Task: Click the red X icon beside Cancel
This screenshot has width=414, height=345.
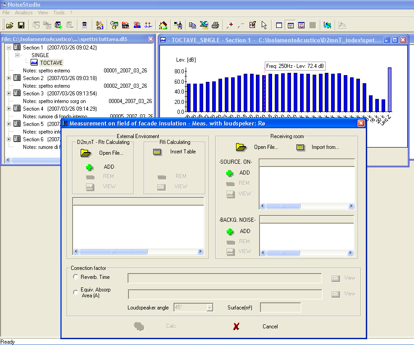Action: pos(237,327)
